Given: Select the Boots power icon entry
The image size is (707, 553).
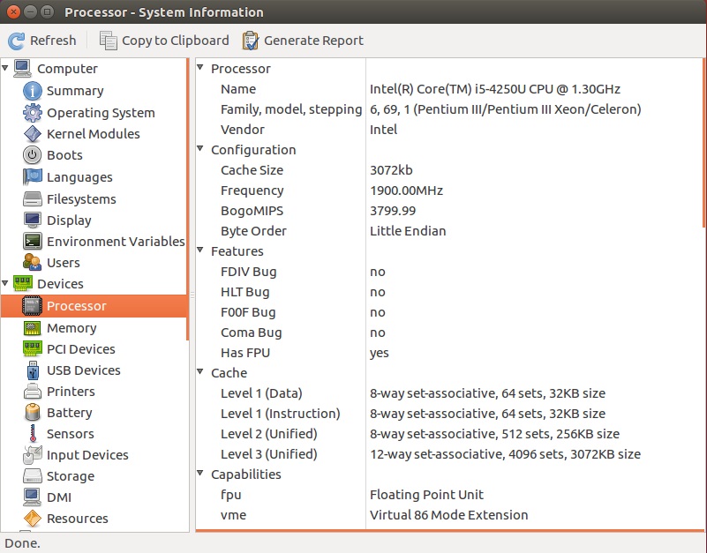Looking at the screenshot, I should coord(33,155).
